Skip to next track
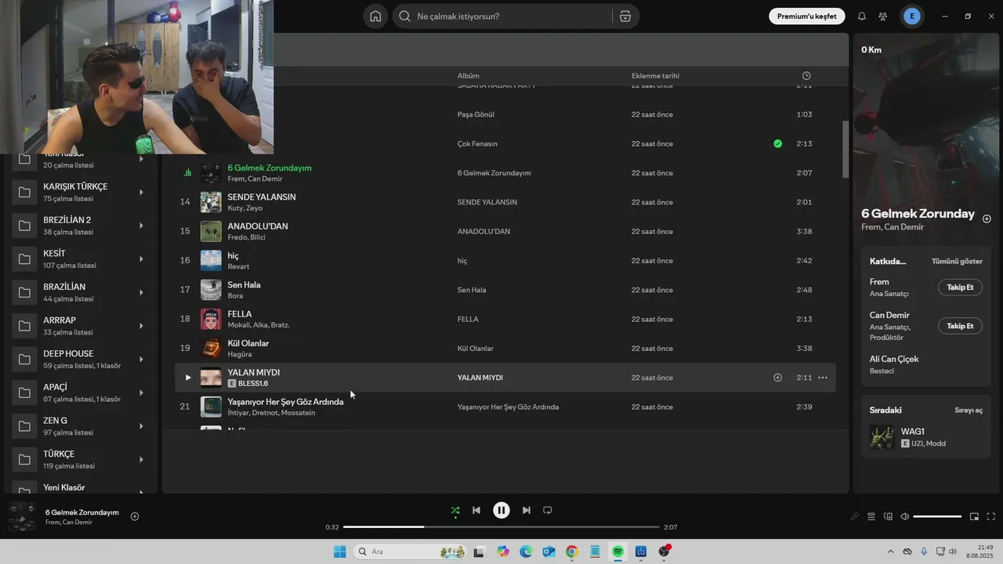This screenshot has width=1003, height=564. pyautogui.click(x=527, y=510)
